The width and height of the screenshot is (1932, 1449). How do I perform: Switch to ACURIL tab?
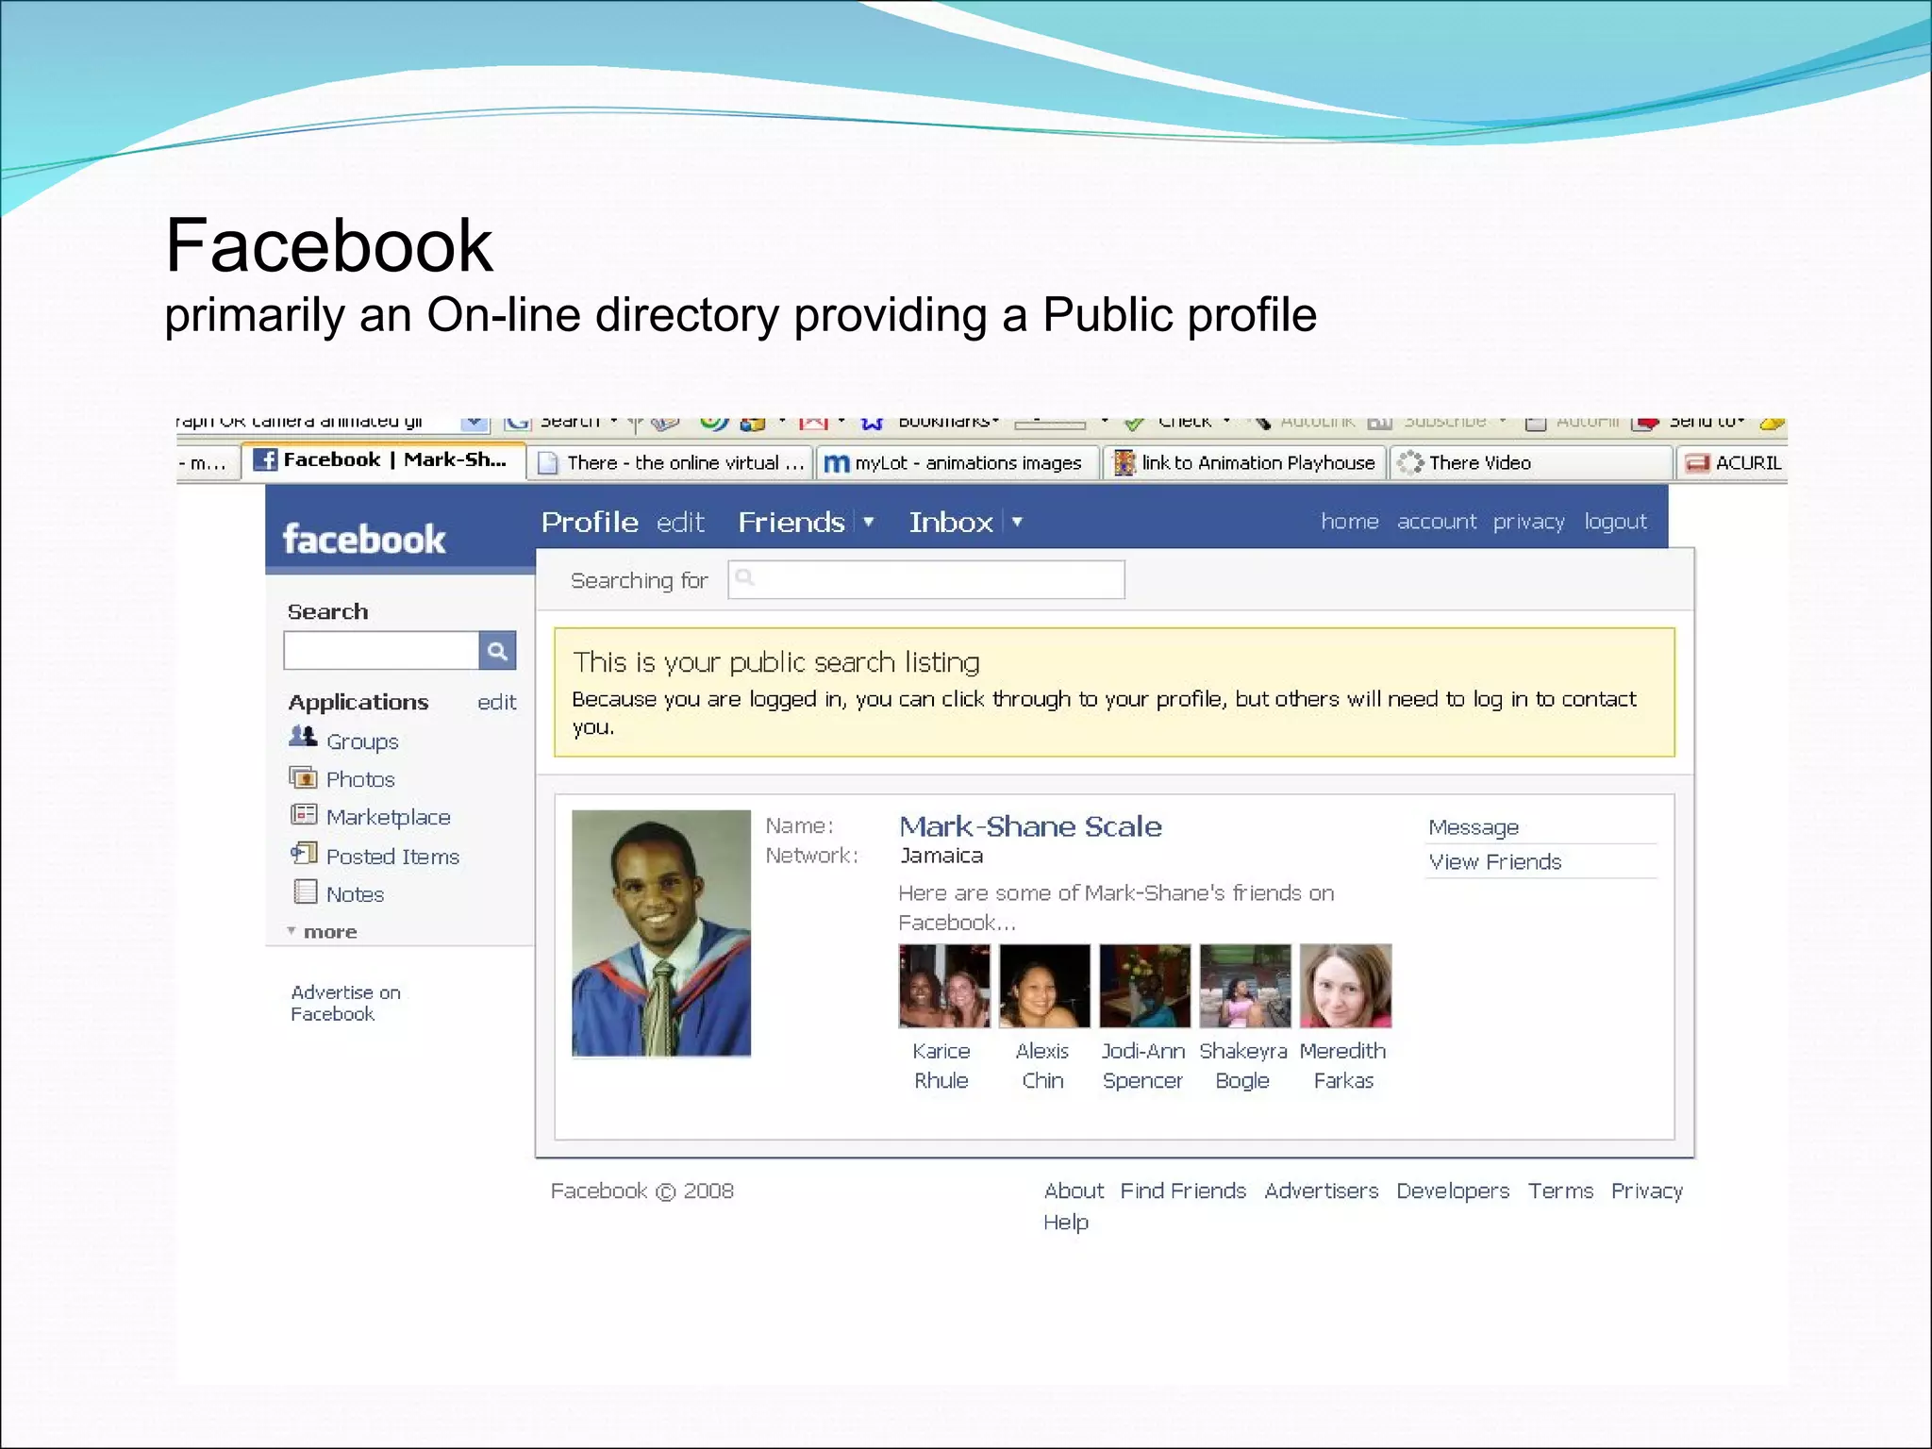tap(1733, 463)
